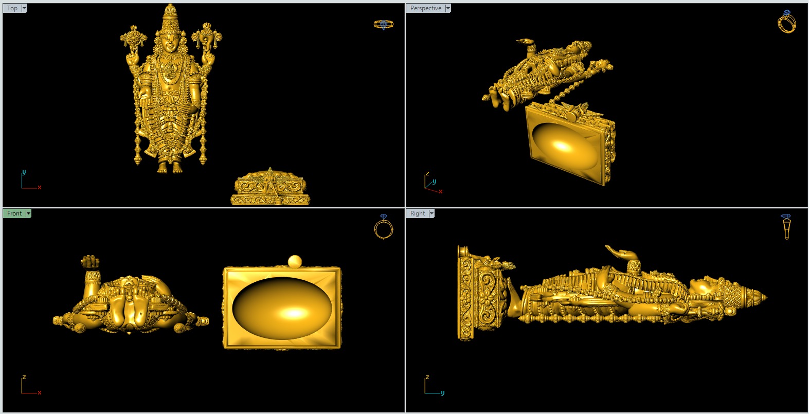Click the Top viewport title label
This screenshot has height=414, width=809.
point(12,8)
